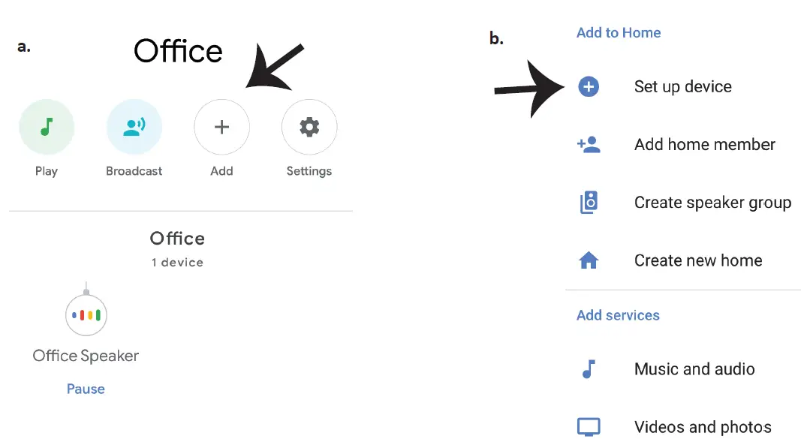Open Settings via the gear icon

tap(309, 128)
